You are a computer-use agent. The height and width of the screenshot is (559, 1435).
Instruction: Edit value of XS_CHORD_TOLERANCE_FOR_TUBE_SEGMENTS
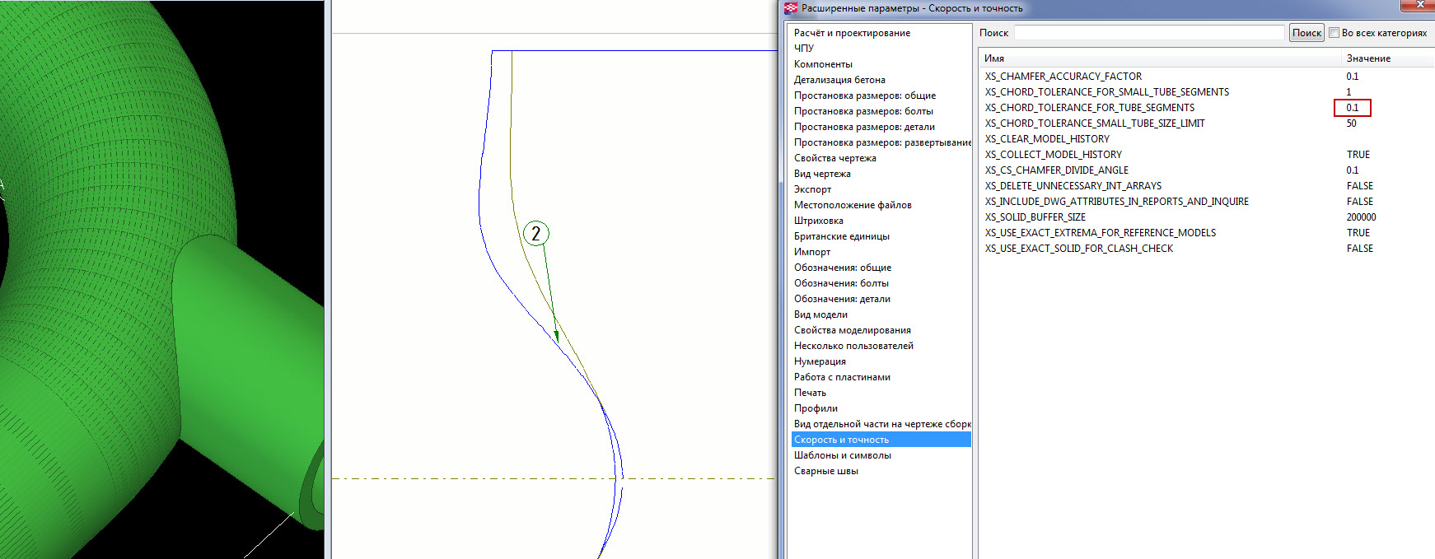click(1353, 108)
